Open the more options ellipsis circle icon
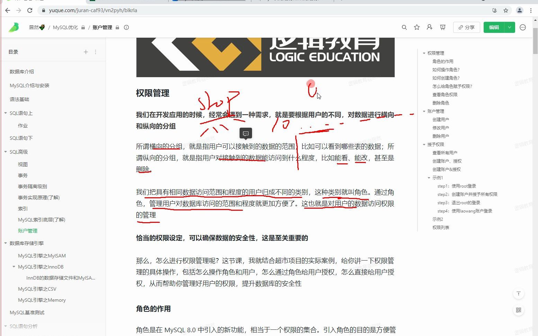This screenshot has width=538, height=336. coord(523,27)
